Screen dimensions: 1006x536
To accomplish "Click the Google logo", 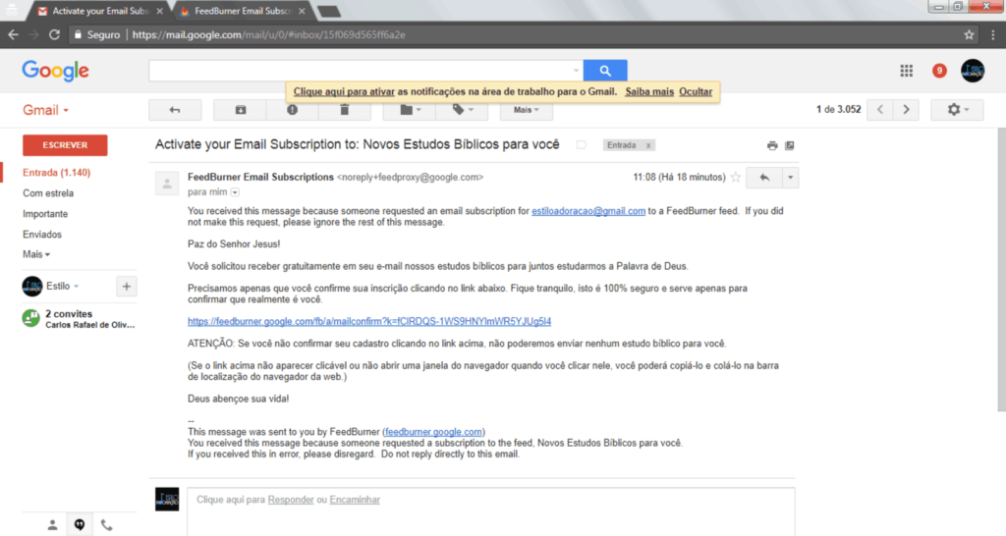I will point(55,71).
